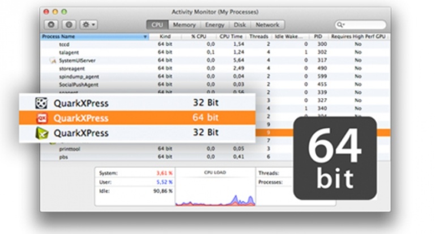Sort by the CPU Time column
Viewport: 435px width, 234px height.
point(231,36)
